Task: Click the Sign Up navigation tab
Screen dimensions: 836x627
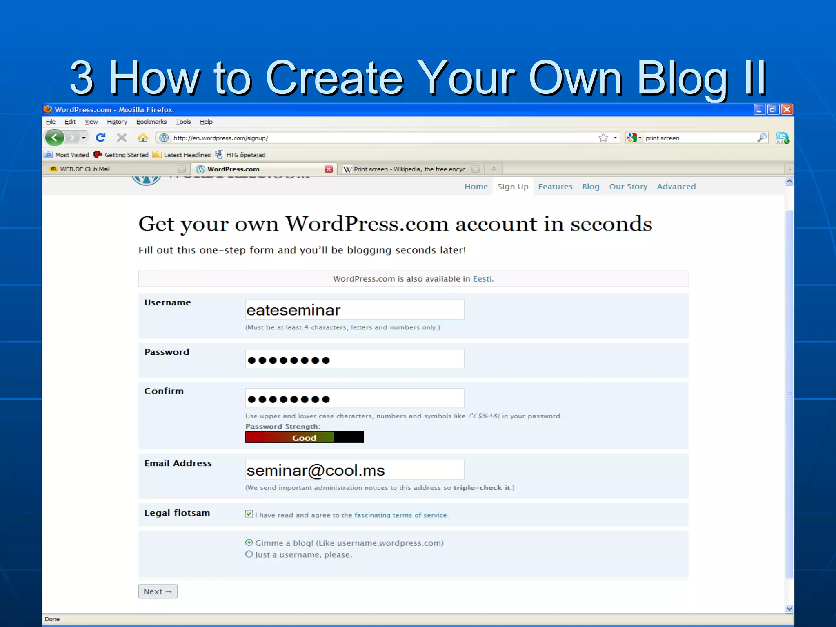Action: click(513, 187)
